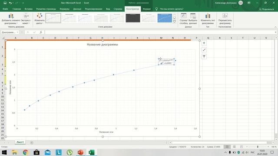Click the horizontal axis title
The image size is (278, 156).
[106, 132]
